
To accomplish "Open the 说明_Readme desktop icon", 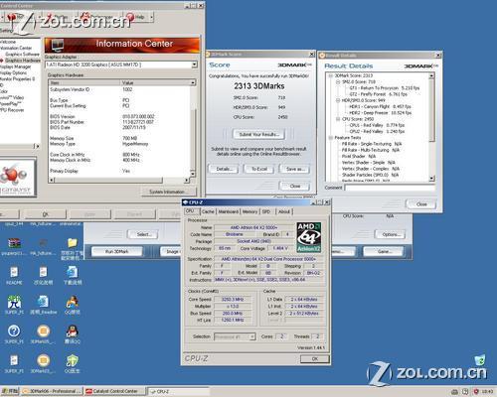I will click(43, 302).
